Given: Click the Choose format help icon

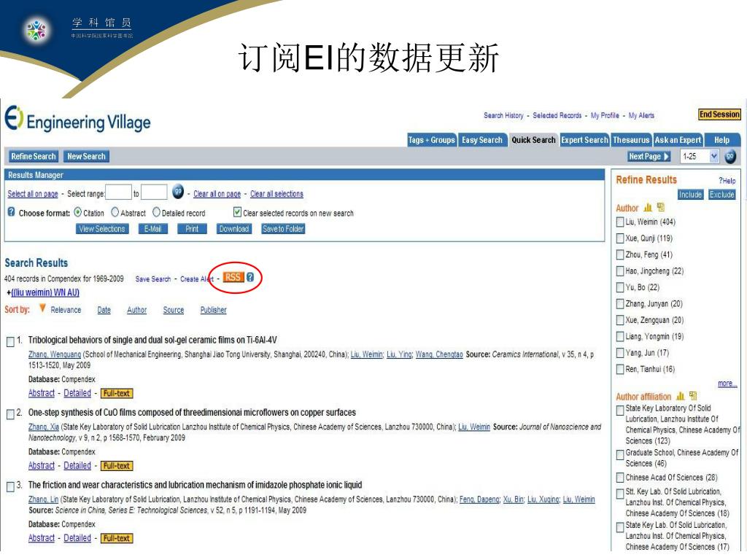Looking at the screenshot, I should point(12,212).
